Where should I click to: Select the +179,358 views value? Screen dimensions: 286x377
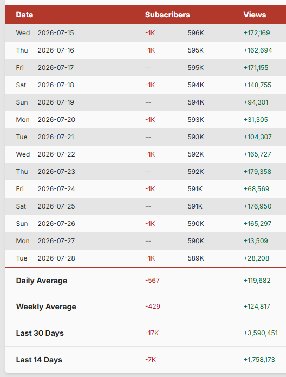pyautogui.click(x=257, y=171)
